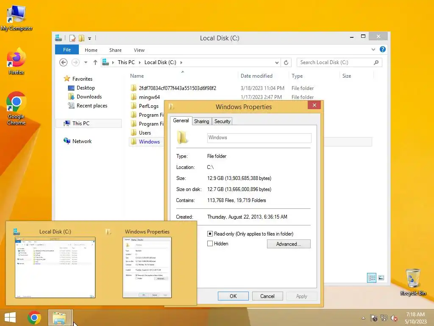Viewport: 434px width, 326px height.
Task: Sort by Size column header
Action: point(356,76)
